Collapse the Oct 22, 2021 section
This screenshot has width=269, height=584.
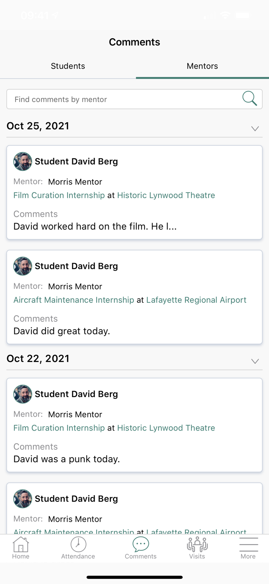[x=255, y=361]
